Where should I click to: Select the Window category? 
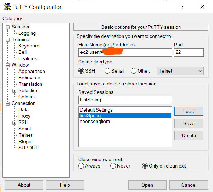click(x=20, y=65)
